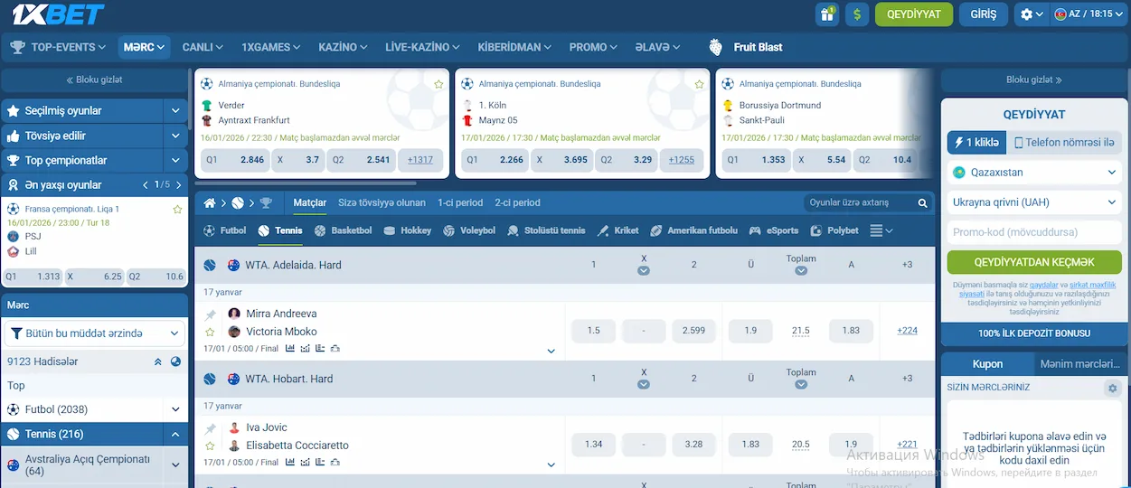Click the Promo-kod input field
Image resolution: width=1131 pixels, height=488 pixels.
[1034, 232]
